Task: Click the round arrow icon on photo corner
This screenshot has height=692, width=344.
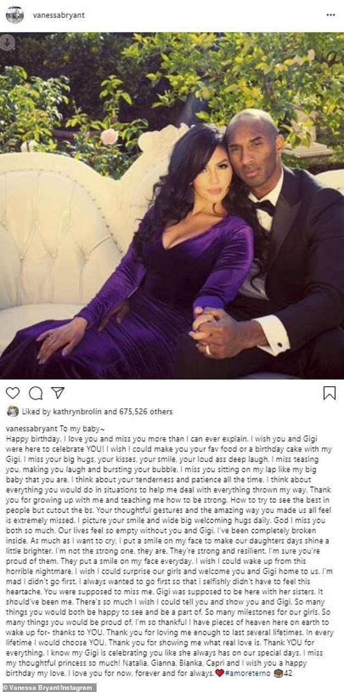Action: [x=8, y=43]
